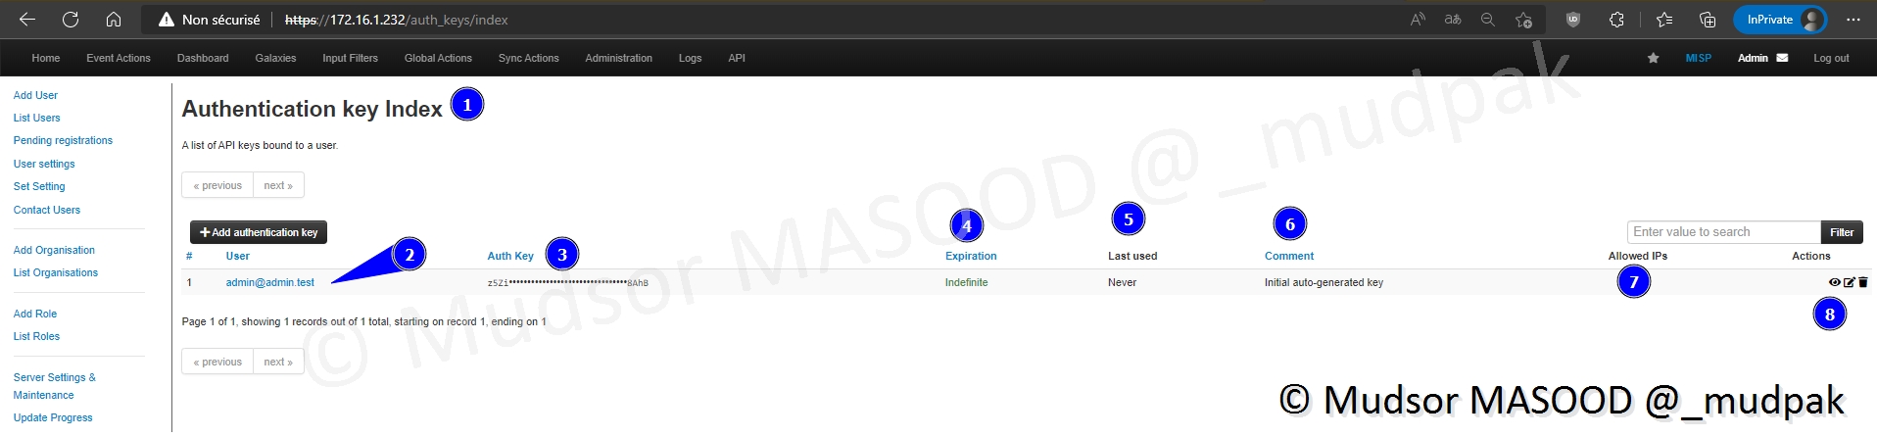Click the star bookmark icon in MISP navbar
This screenshot has height=437, width=1877.
(1653, 58)
